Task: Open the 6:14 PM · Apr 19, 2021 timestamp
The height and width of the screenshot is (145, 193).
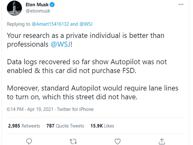Action: pos(30,109)
